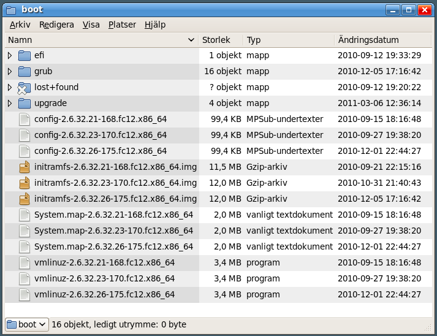The image size is (437, 336).
Task: Expand the lost+found folder tree
Action: (10, 87)
